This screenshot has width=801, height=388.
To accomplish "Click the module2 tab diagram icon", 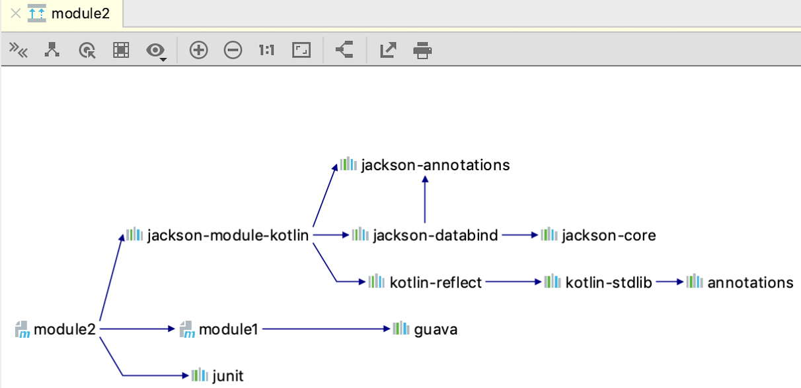I will point(37,13).
